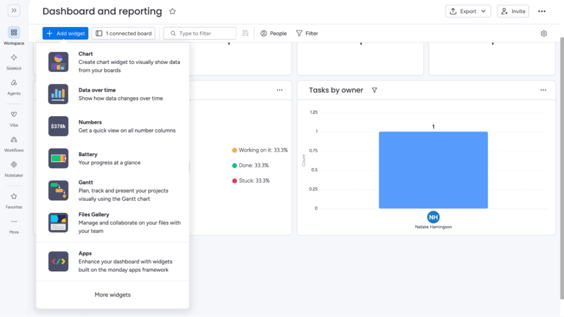Choose the Battery menu entry title
564x317 pixels.
point(88,154)
